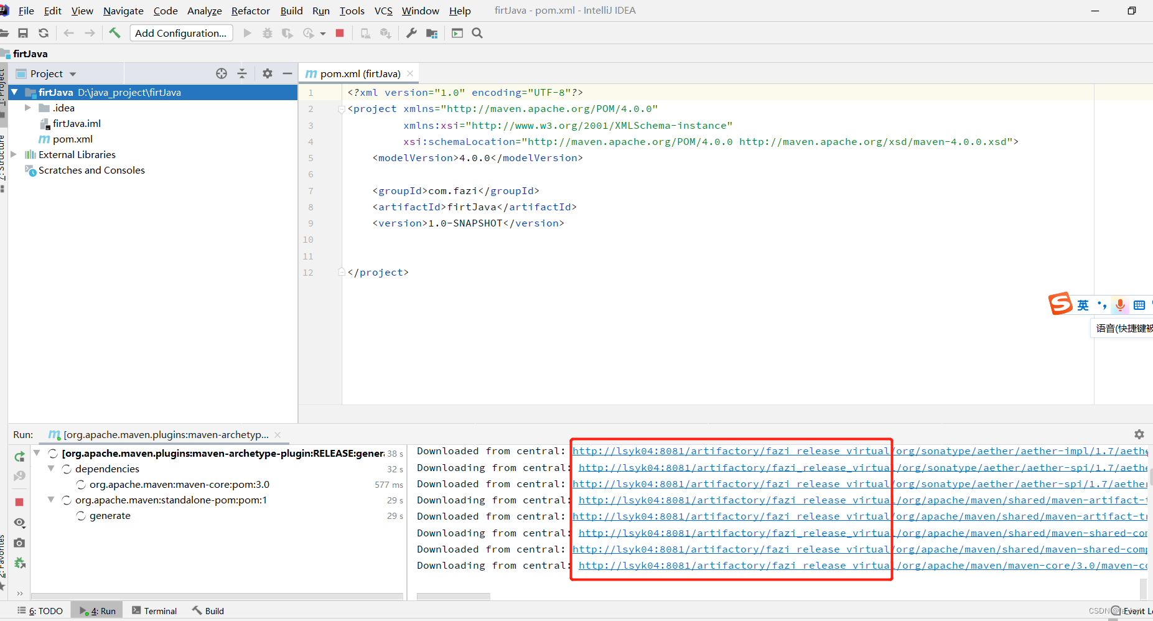This screenshot has width=1153, height=621.
Task: Click the camera icon in Run panel
Action: click(x=19, y=543)
